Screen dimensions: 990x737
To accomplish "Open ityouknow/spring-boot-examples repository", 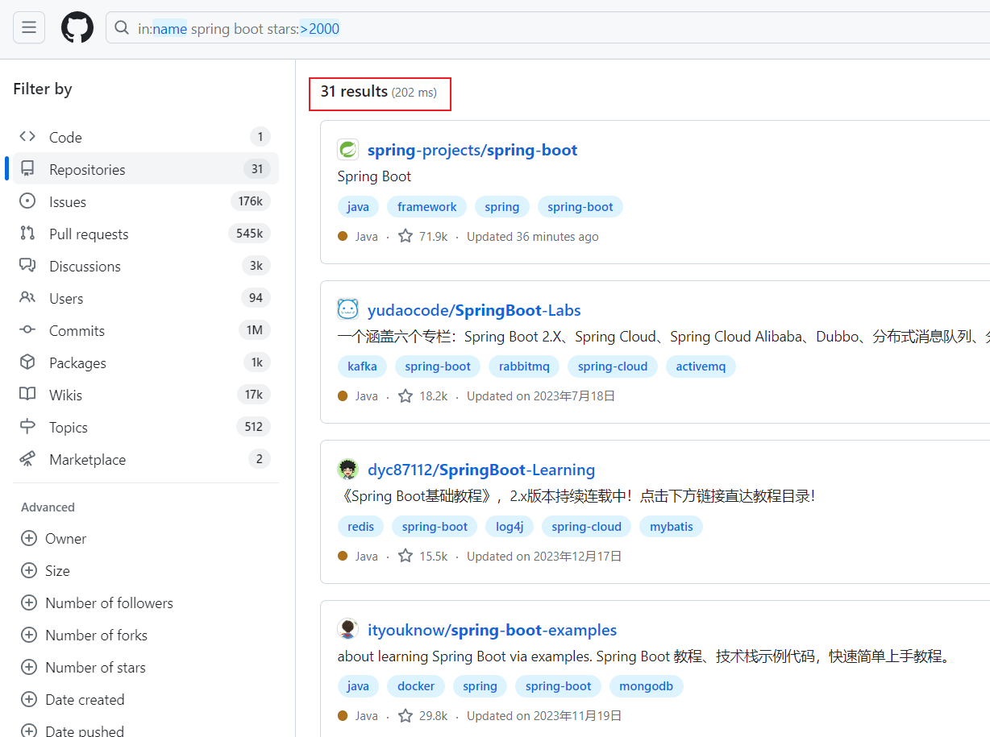I will (492, 630).
